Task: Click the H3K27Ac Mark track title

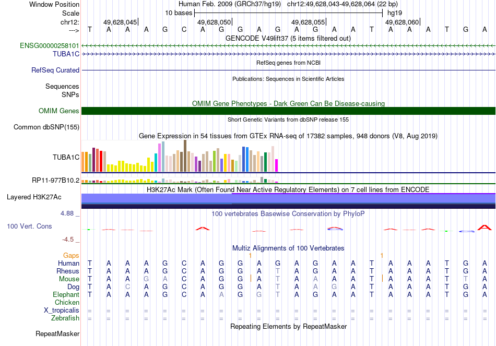Action: 288,190
